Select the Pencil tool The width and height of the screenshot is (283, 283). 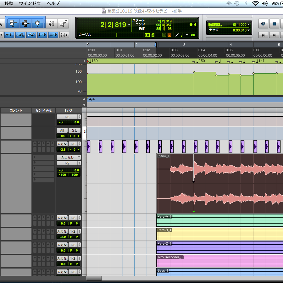click(63, 23)
